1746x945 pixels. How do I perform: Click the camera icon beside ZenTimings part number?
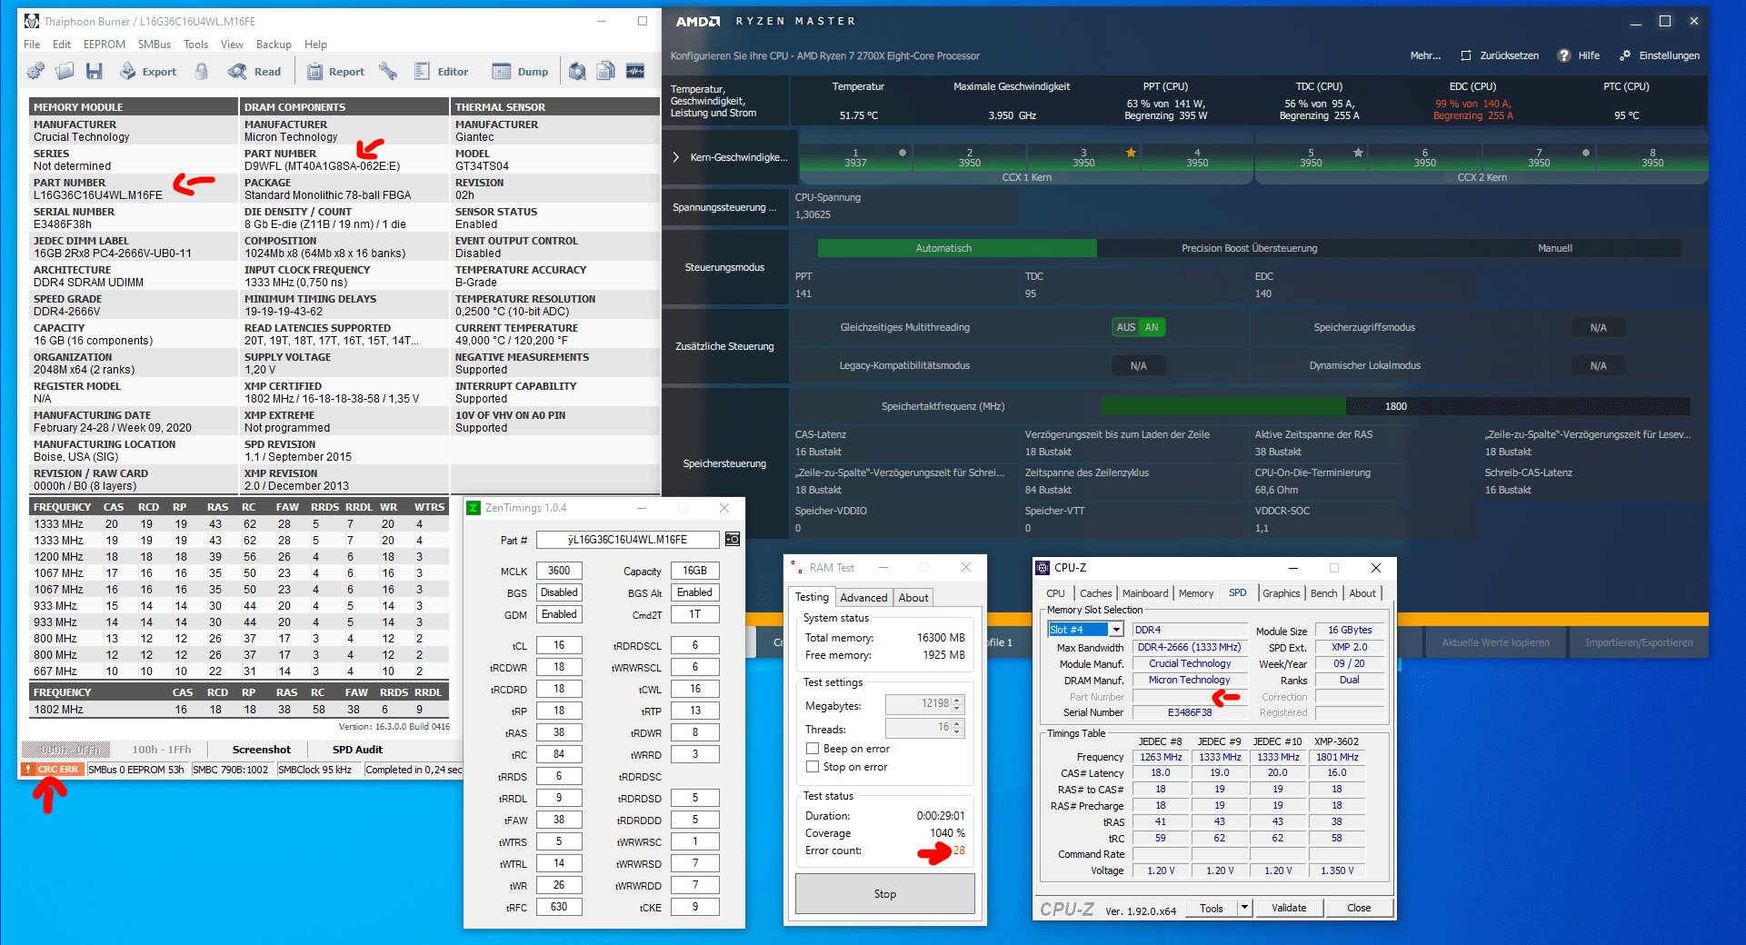(x=732, y=540)
